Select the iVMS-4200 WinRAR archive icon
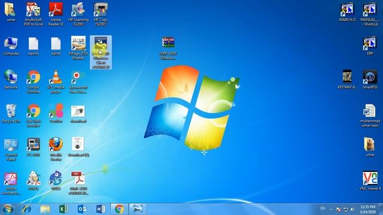This screenshot has height=215, width=383. 168,48
